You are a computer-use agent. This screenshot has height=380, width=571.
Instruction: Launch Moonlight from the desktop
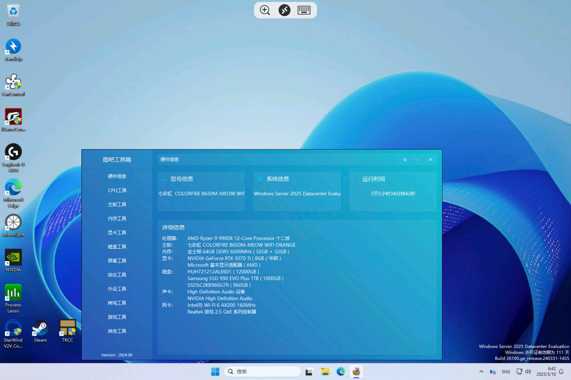click(x=13, y=226)
